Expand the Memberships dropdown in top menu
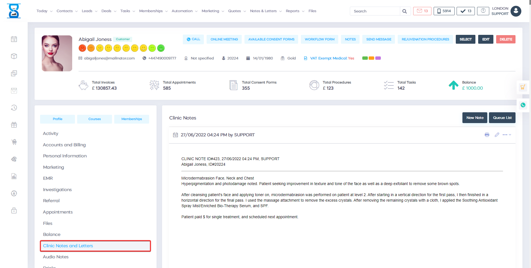Screen dimensions: 531x268 pos(153,11)
